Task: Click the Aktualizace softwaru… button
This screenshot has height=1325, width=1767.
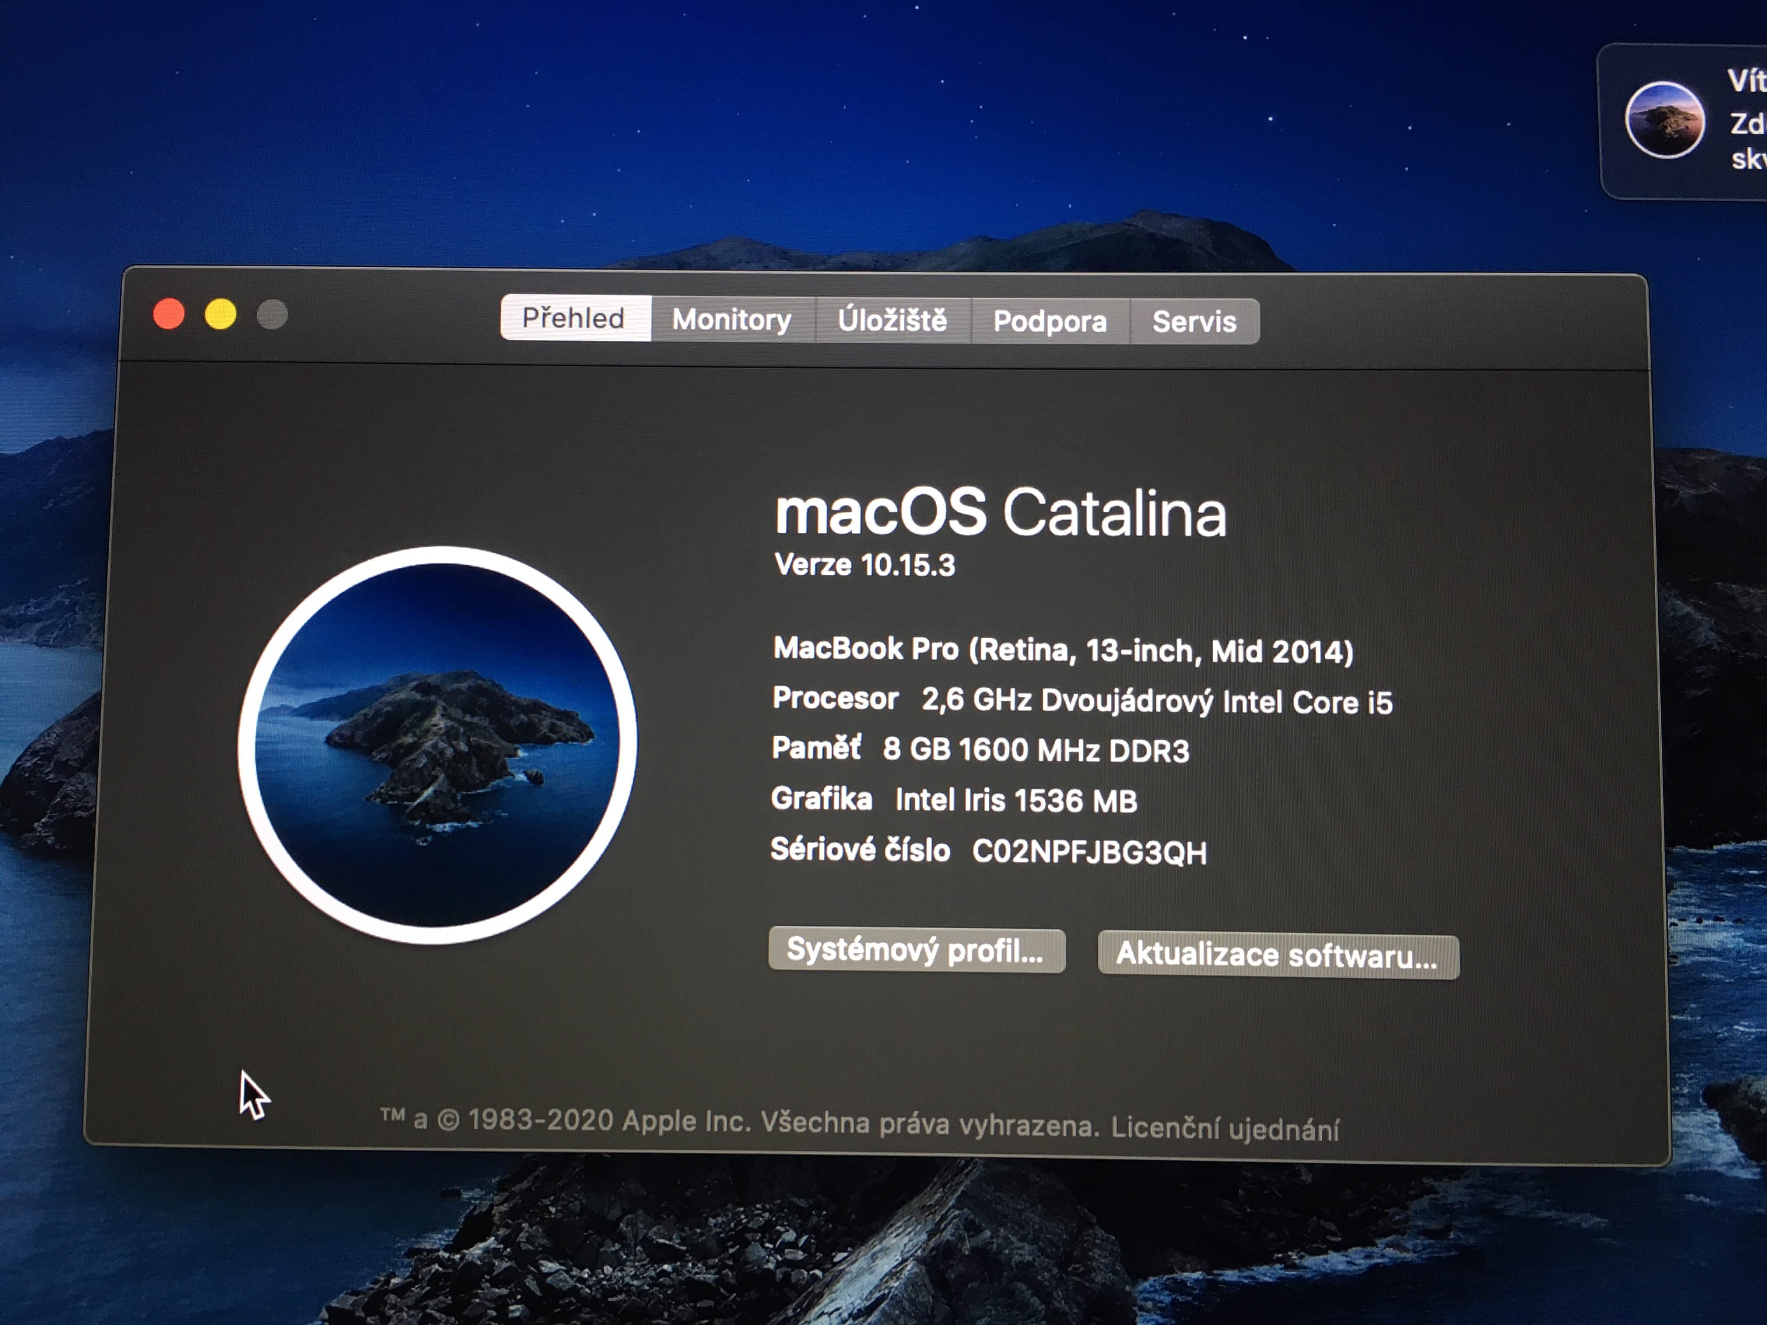Action: point(1277,955)
